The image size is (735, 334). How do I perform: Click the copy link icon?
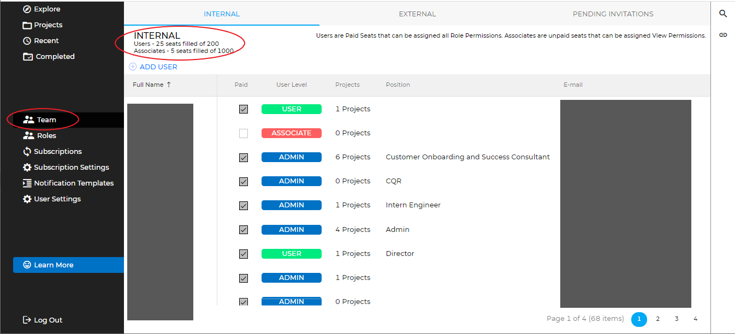pos(723,35)
